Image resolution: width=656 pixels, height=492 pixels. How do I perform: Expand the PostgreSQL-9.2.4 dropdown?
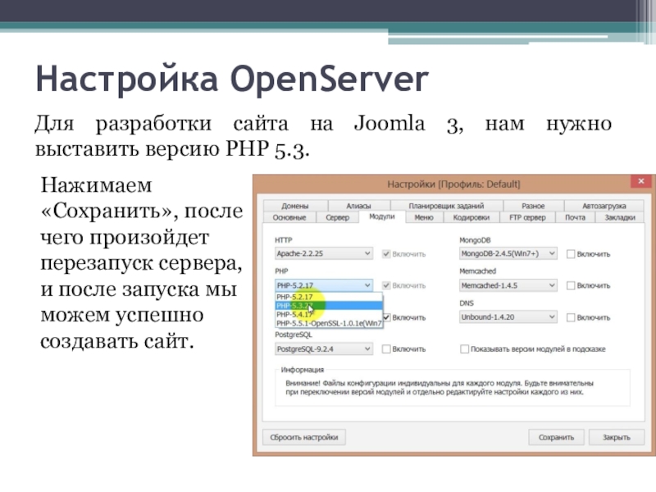coord(323,349)
